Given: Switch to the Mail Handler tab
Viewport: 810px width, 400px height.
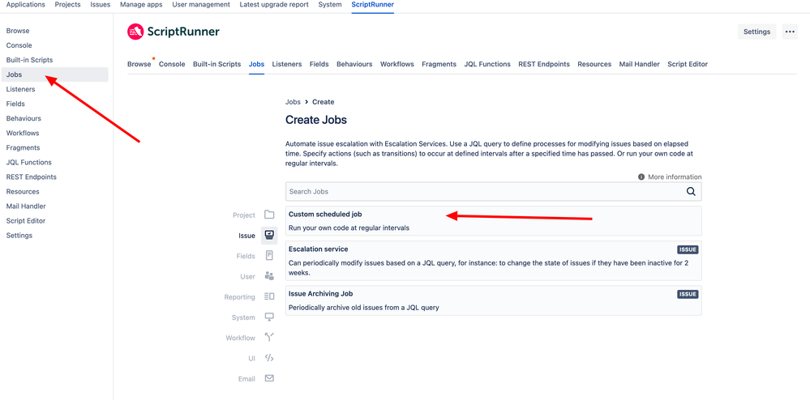Looking at the screenshot, I should 640,65.
